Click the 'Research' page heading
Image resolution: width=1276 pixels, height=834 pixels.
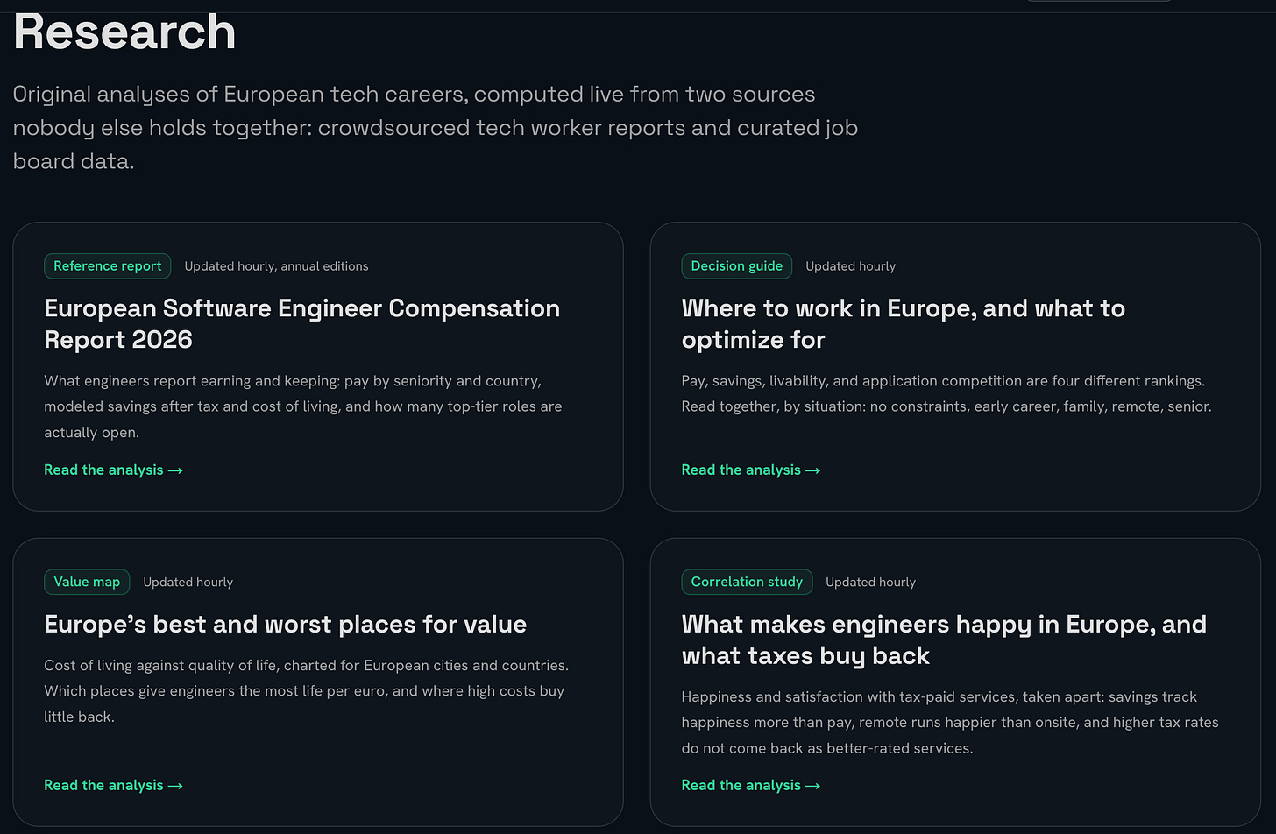(x=124, y=32)
